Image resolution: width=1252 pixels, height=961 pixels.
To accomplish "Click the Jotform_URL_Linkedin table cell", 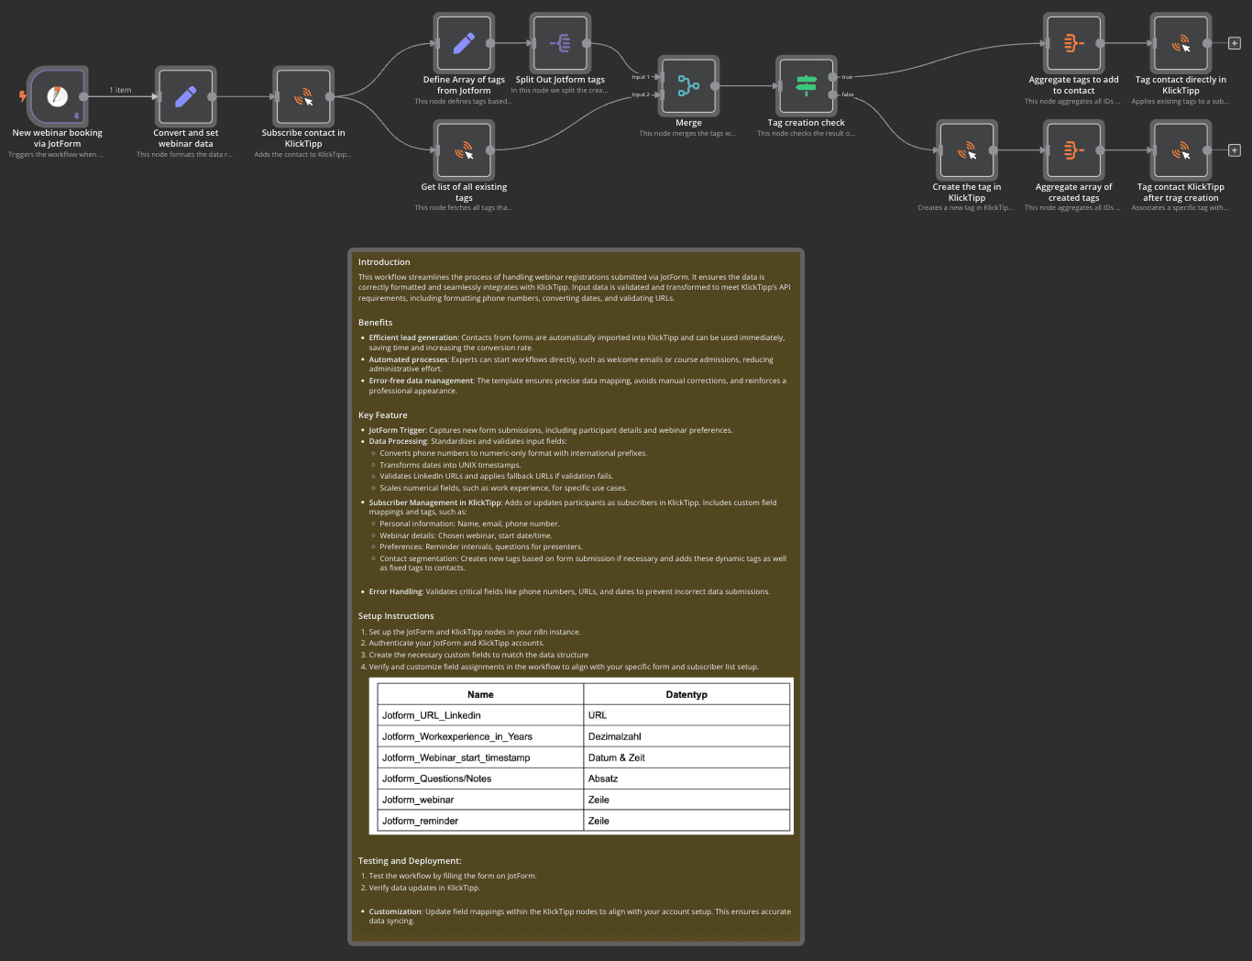I will click(480, 715).
